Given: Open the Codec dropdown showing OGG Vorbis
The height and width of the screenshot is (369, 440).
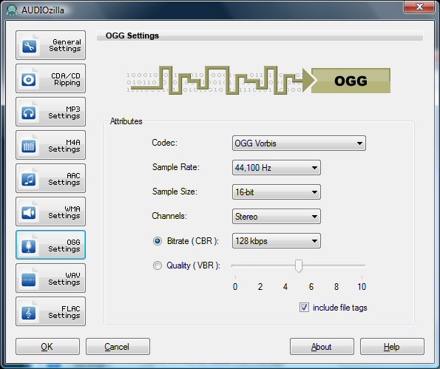Looking at the screenshot, I should [x=299, y=143].
